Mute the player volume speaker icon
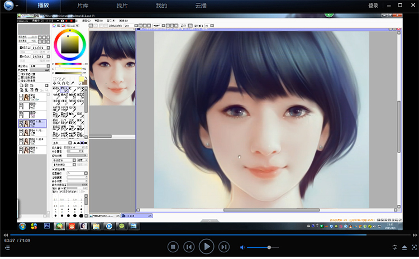The image size is (419, 259). point(242,247)
